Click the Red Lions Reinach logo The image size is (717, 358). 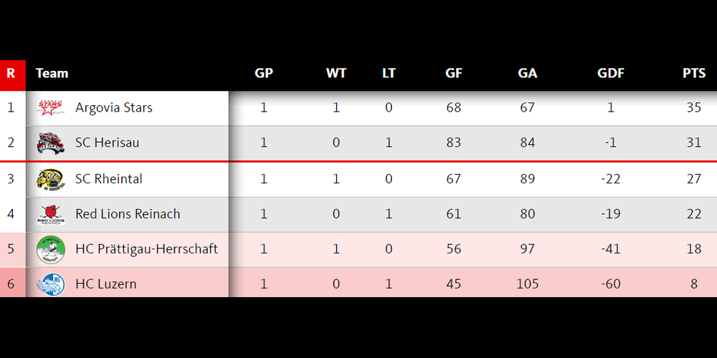pyautogui.click(x=51, y=213)
